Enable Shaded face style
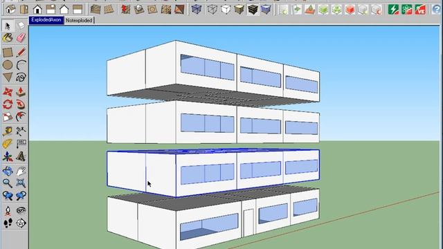The height and width of the screenshot is (249, 443). (x=239, y=9)
